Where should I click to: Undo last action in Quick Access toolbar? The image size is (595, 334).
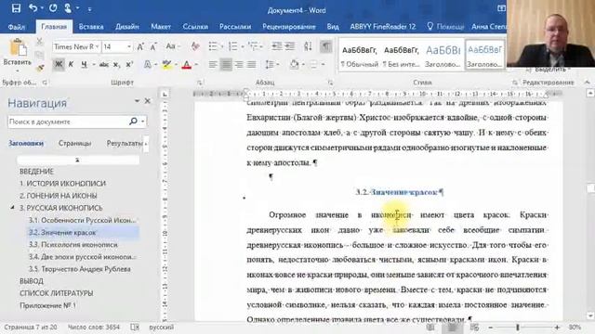point(33,8)
